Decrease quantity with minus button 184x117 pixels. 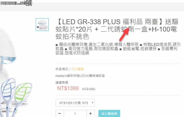tap(60, 113)
